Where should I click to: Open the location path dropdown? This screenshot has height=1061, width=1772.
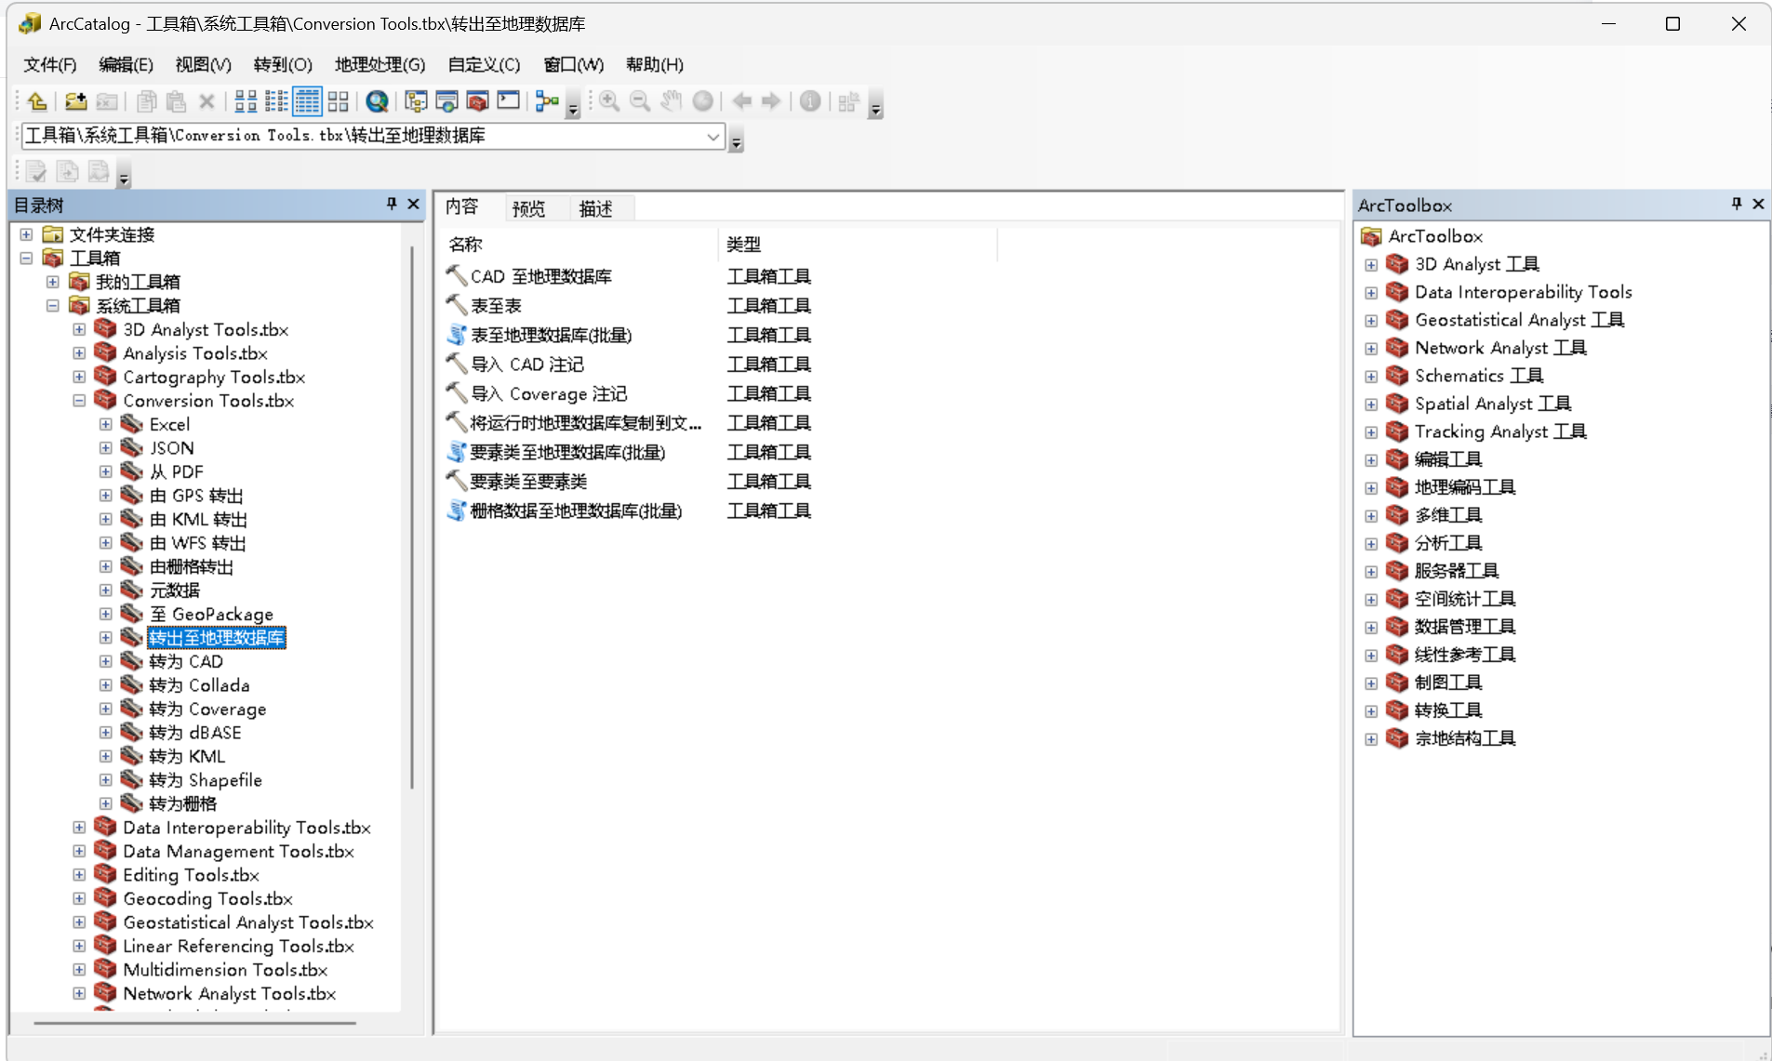tap(713, 137)
